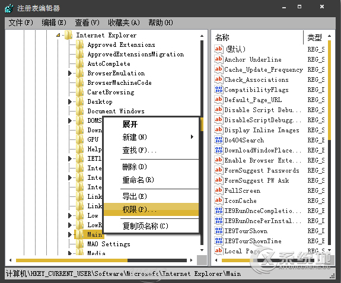Image resolution: width=341 pixels, height=283 pixels.
Task: Click the Approved Extensions folder icon
Action: pos(80,44)
